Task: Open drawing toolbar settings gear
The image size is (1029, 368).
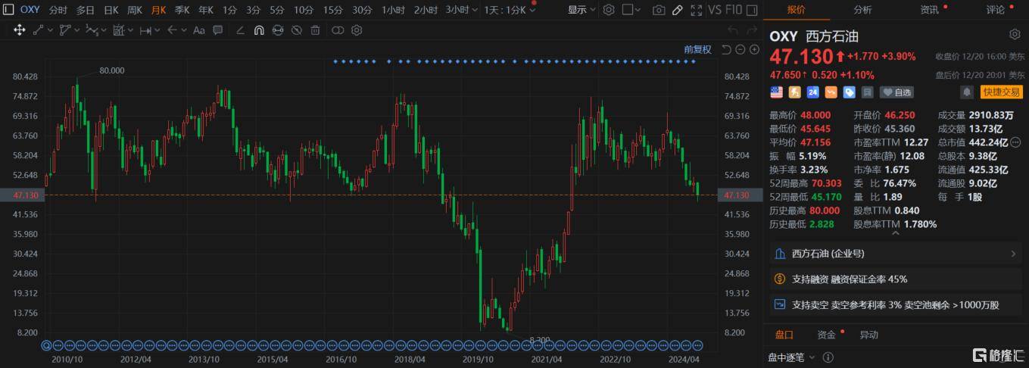Action: tap(356, 30)
